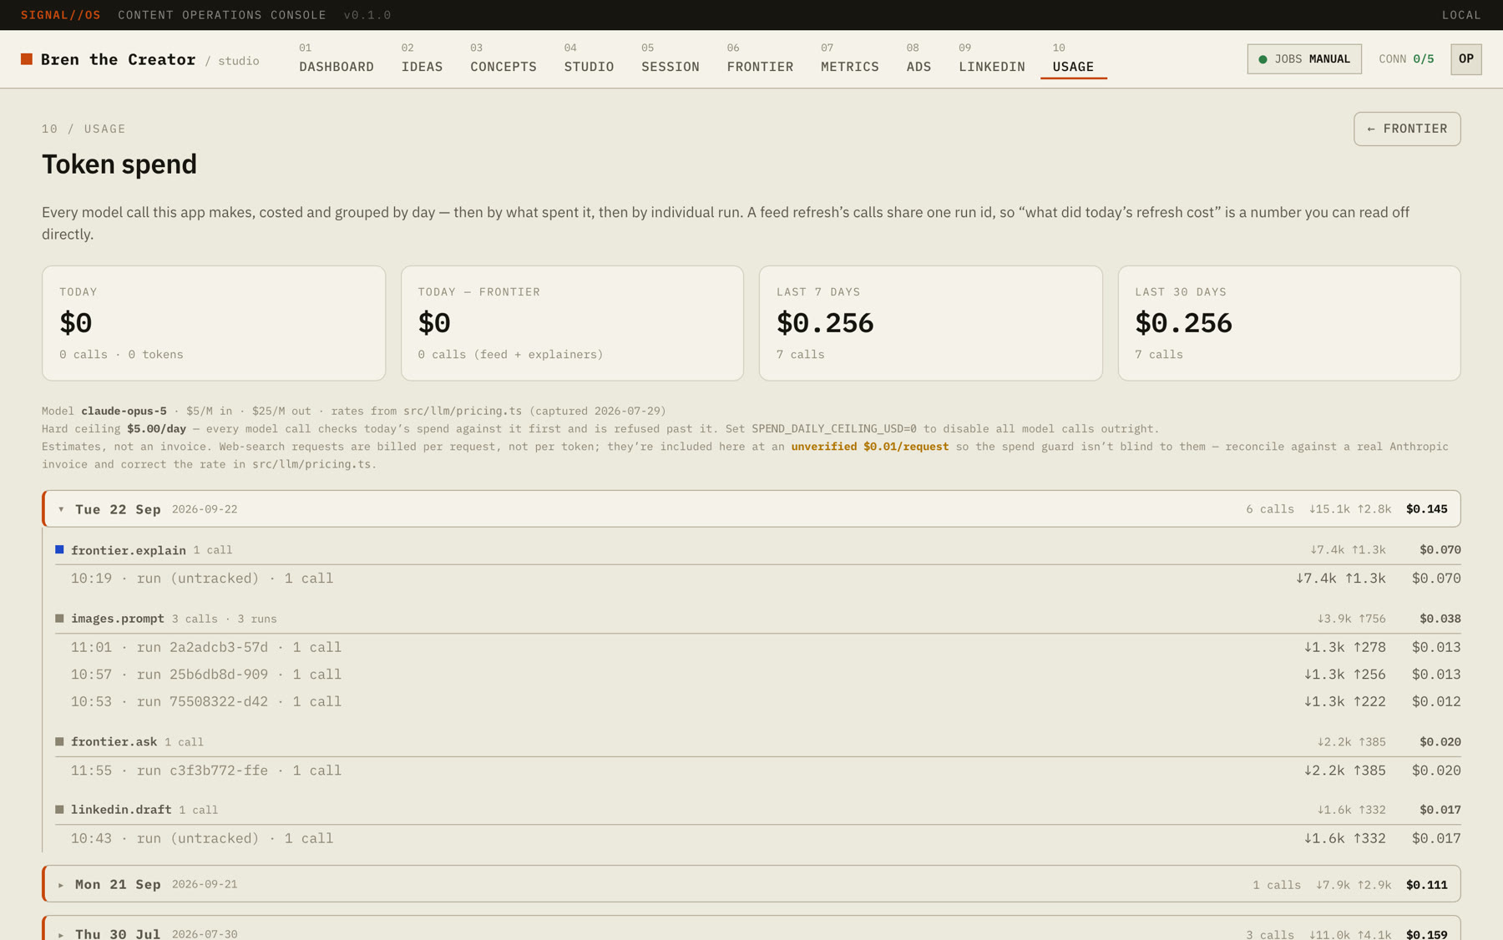The width and height of the screenshot is (1503, 940).
Task: Click the orange Bren the Creator logo square
Action: (27, 59)
